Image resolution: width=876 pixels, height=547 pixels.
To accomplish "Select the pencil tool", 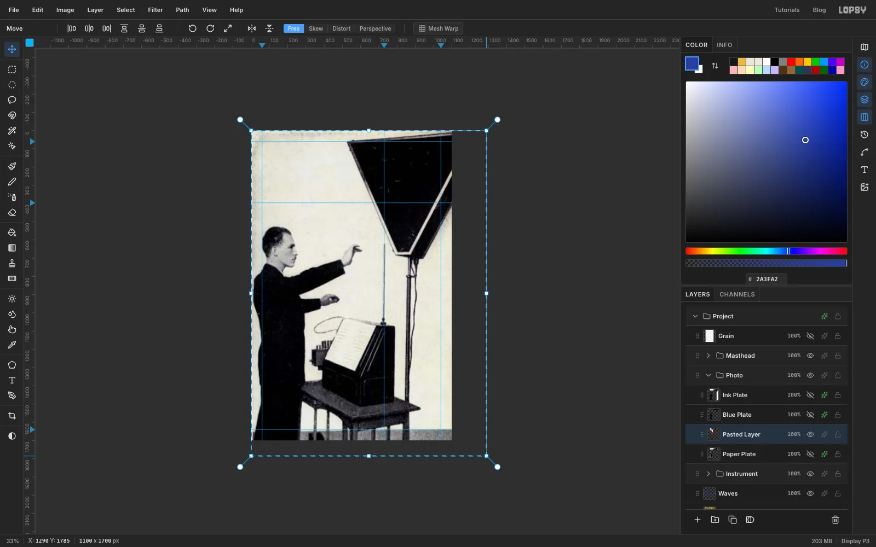I will 12,182.
